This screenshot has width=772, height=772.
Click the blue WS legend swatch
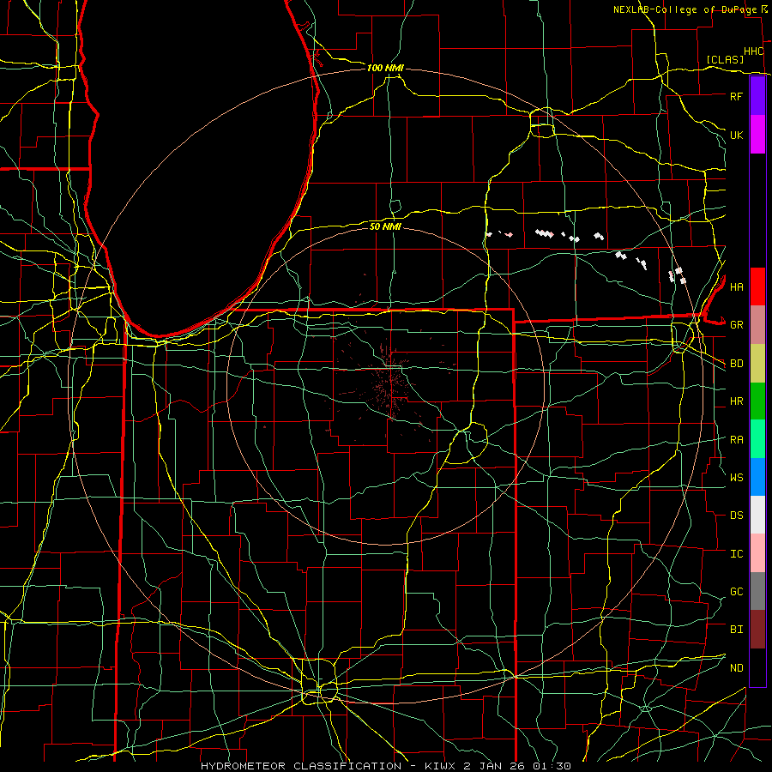tap(757, 477)
